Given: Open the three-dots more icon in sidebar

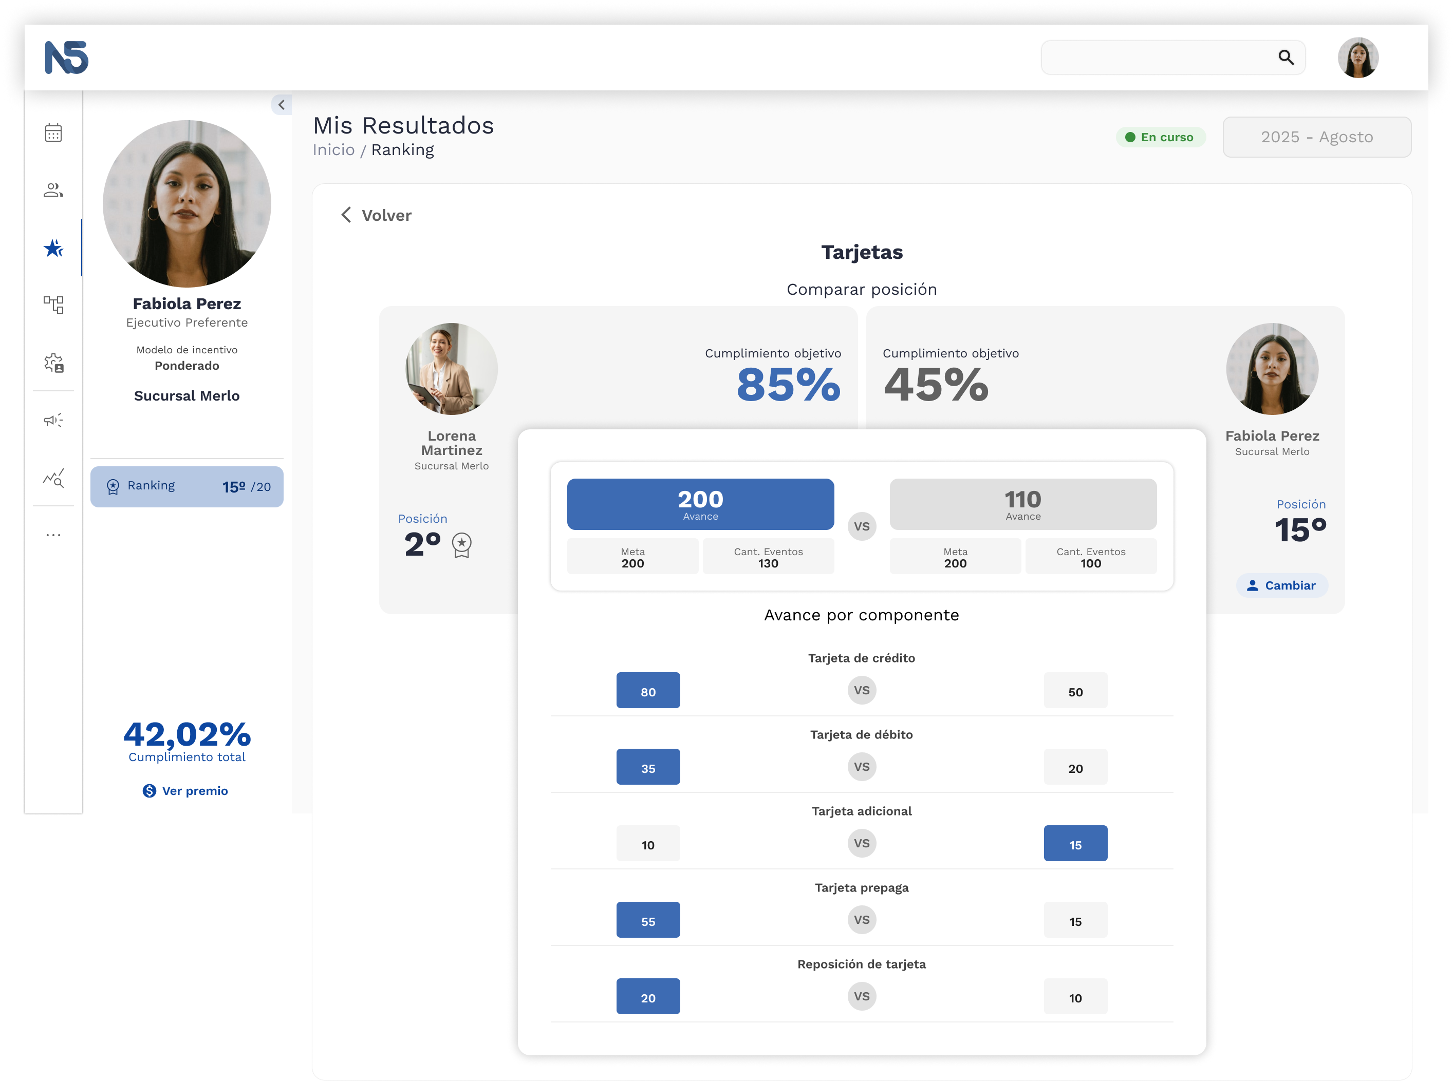Looking at the screenshot, I should (53, 535).
